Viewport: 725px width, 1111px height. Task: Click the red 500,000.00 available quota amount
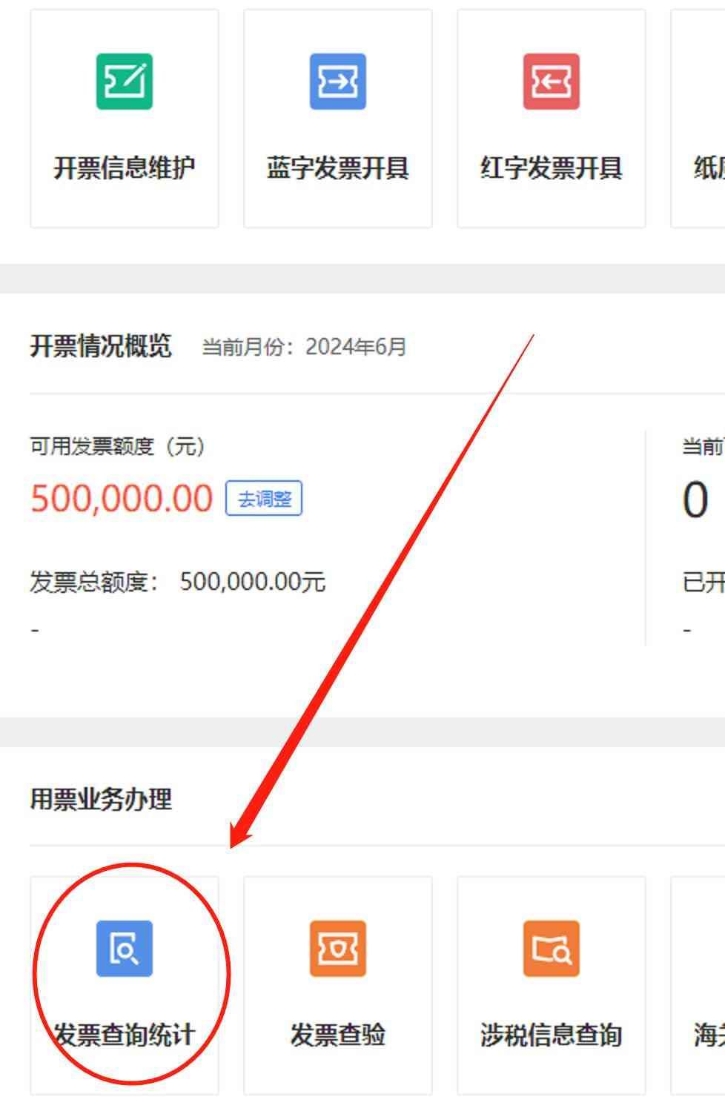coord(122,498)
